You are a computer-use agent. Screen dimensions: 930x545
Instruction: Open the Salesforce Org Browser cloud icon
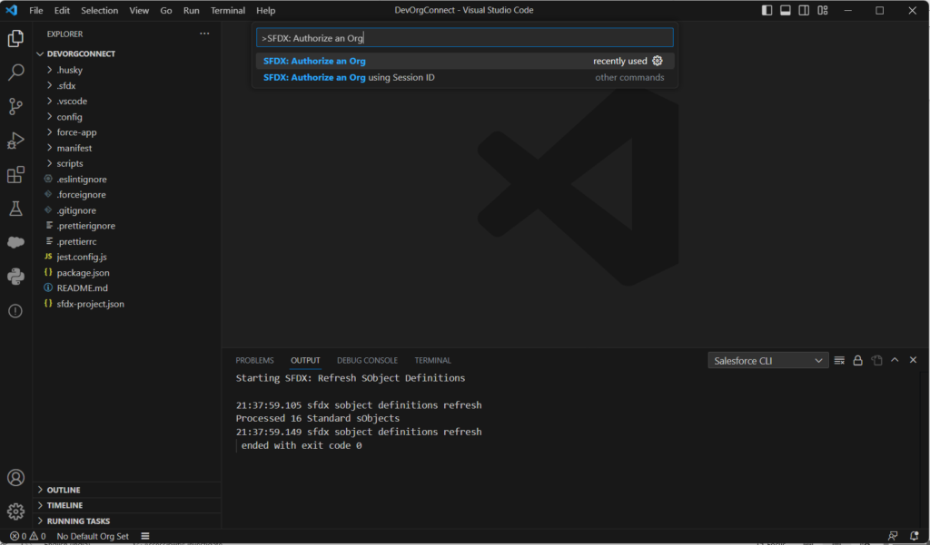(15, 242)
